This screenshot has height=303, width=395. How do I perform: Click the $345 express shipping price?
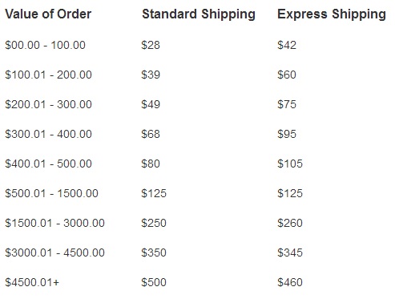click(x=290, y=252)
